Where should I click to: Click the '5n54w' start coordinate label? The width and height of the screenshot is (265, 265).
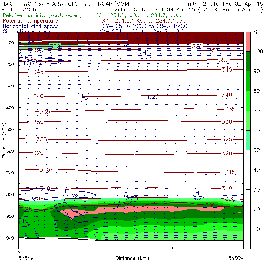pos(26,258)
